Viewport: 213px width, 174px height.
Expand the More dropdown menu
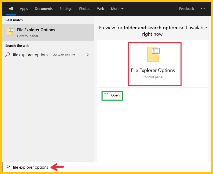pyautogui.click(x=117, y=9)
